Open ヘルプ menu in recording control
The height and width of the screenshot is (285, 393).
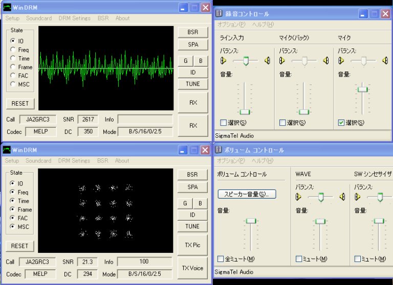tap(263, 25)
